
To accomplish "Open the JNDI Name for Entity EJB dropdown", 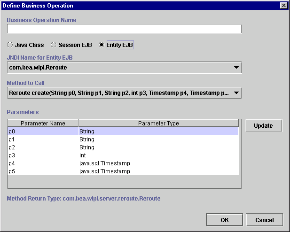I will click(x=124, y=68).
